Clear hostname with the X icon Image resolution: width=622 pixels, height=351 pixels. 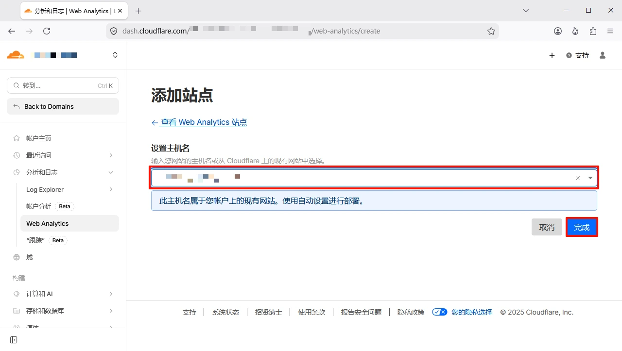click(x=578, y=178)
